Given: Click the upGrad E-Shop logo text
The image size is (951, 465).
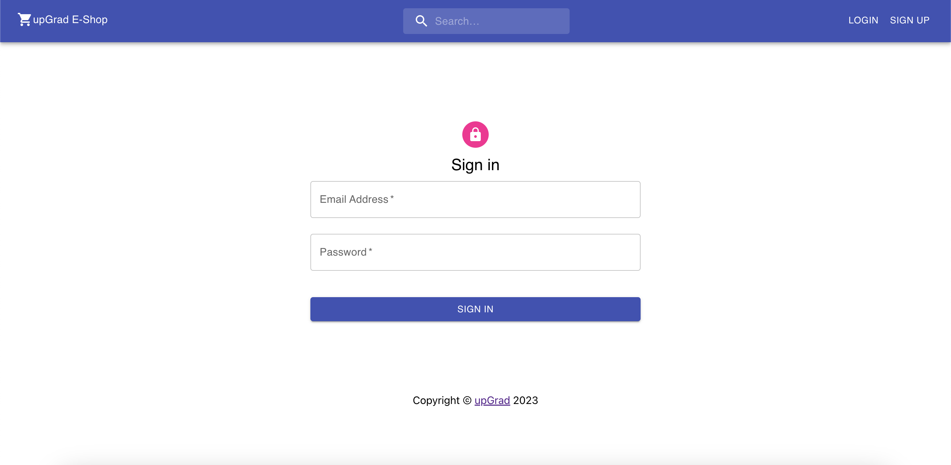Looking at the screenshot, I should (70, 19).
